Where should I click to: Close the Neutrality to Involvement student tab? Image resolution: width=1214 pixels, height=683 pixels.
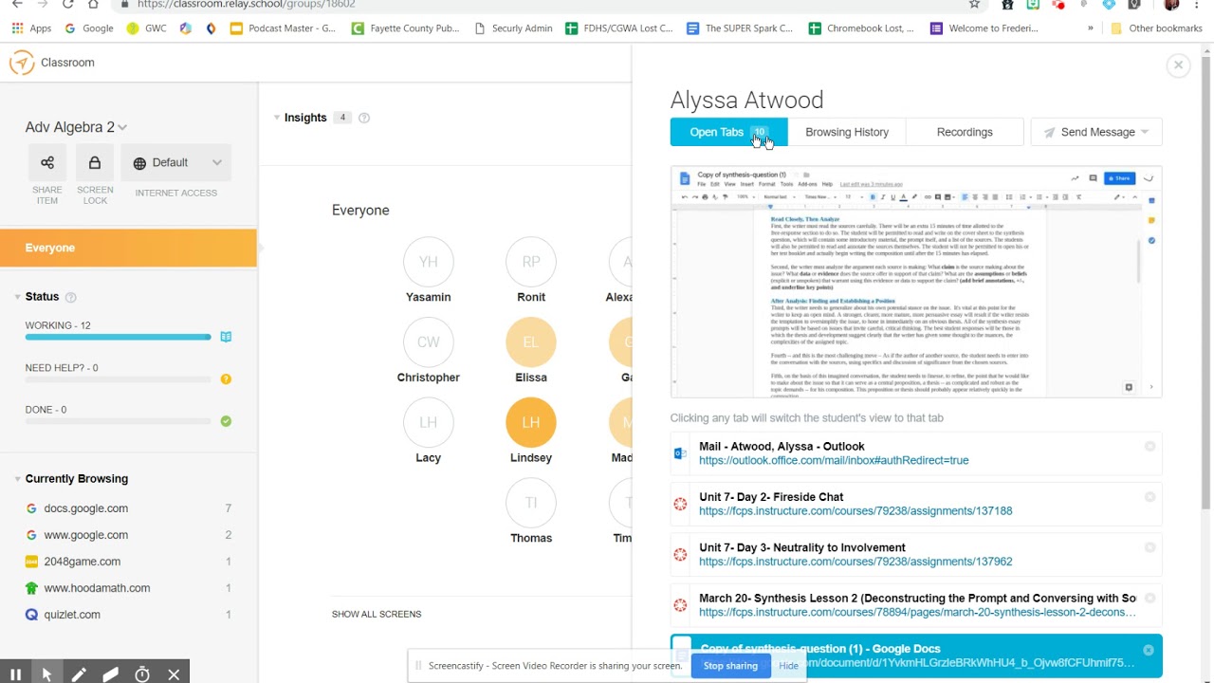(x=1150, y=547)
